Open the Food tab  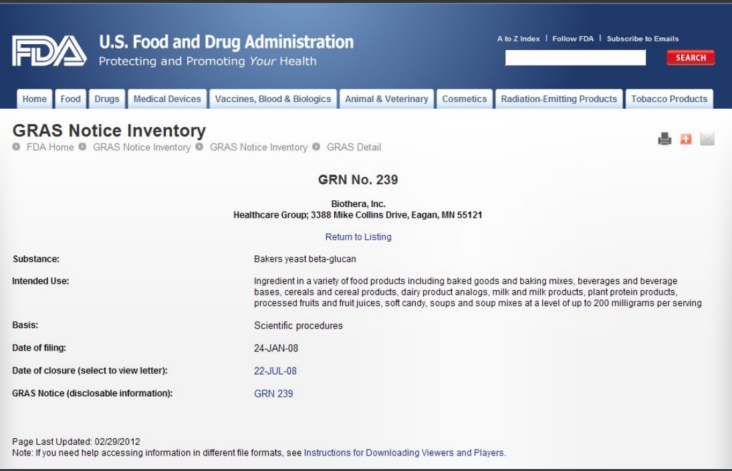[70, 99]
